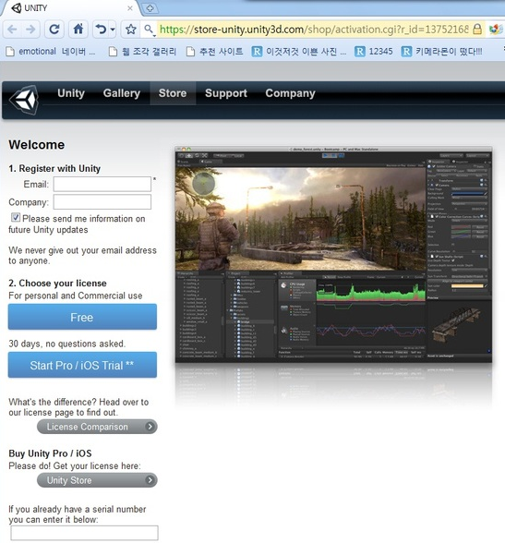Open the home page via house icon
This screenshot has height=543, width=505.
tap(78, 29)
